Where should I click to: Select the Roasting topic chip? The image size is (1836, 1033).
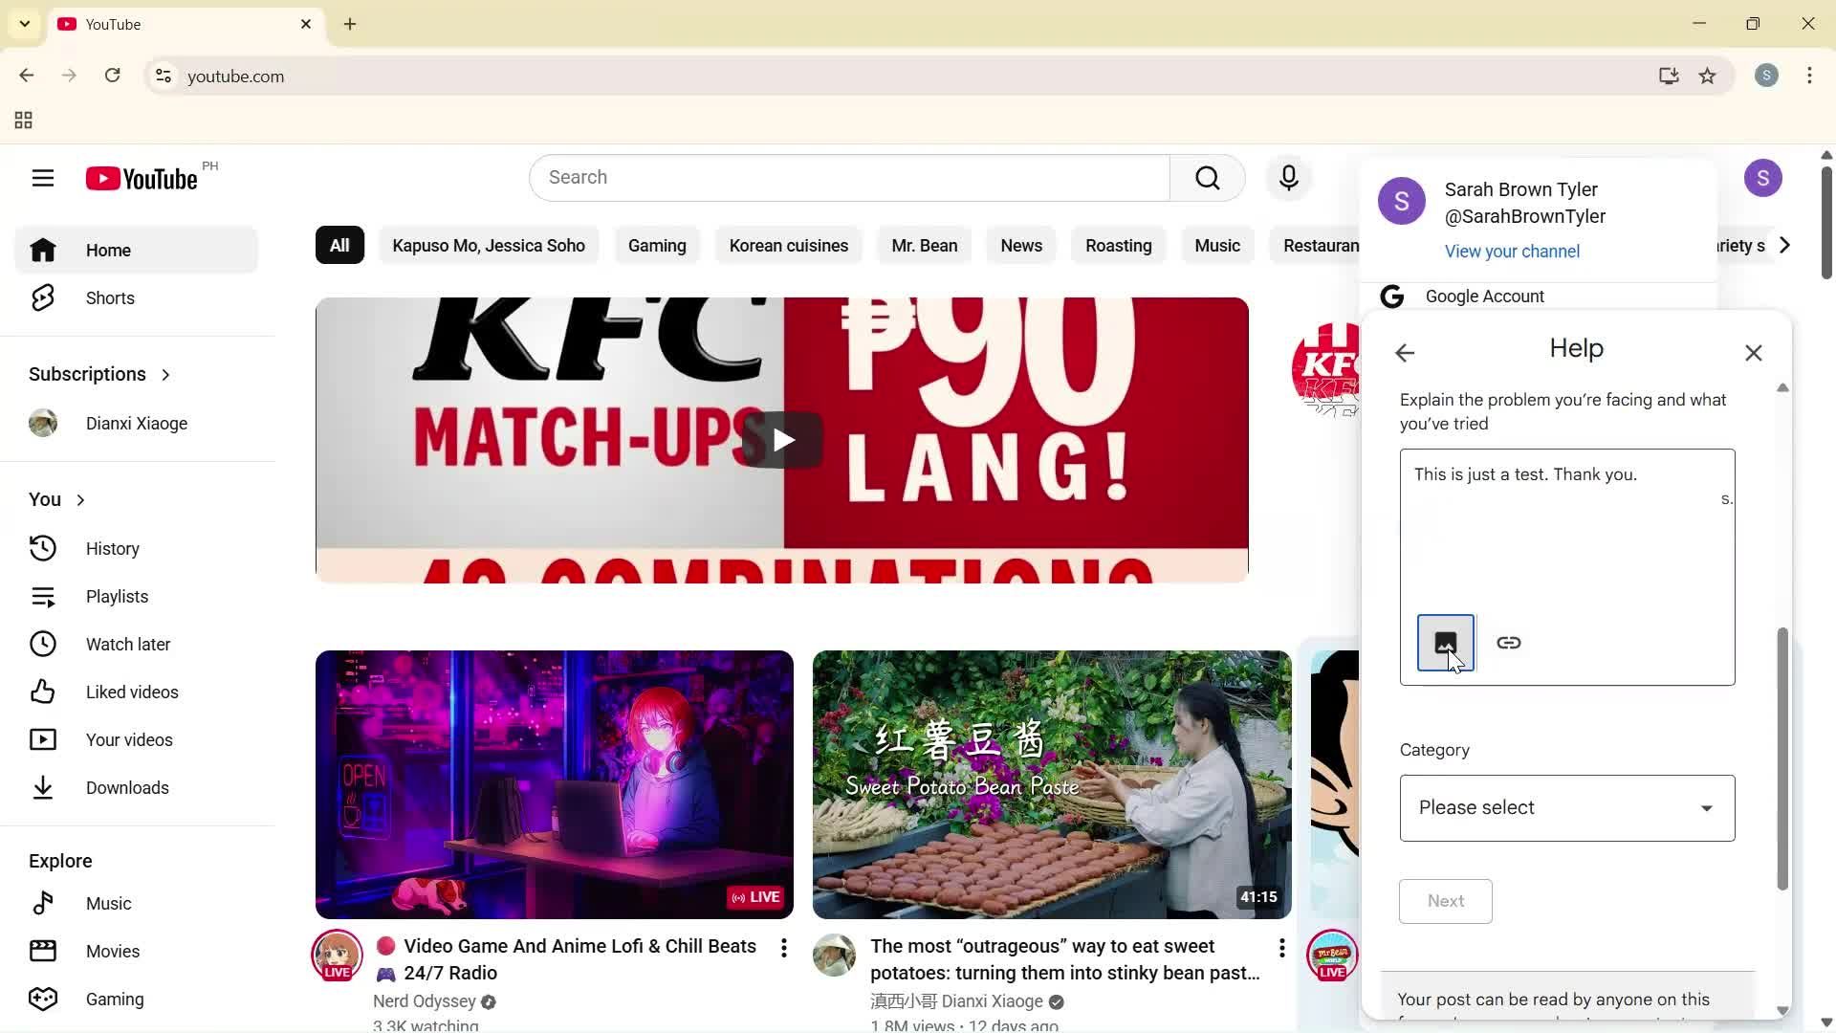(x=1119, y=245)
